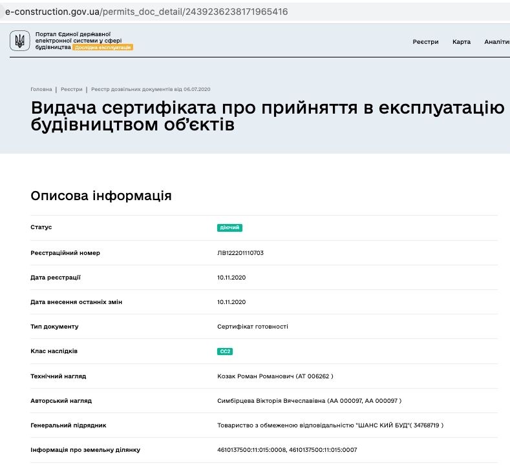Click the Технічний нагляд label
The width and height of the screenshot is (510, 470).
pyautogui.click(x=58, y=376)
